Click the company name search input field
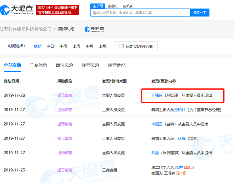Image resolution: width=234 pixels, height=183 pixels. pyautogui.click(x=140, y=13)
